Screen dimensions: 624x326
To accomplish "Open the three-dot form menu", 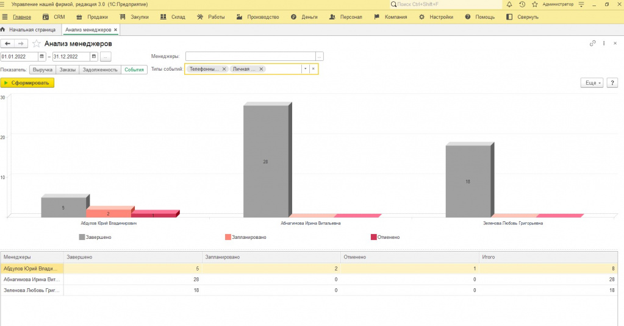I will click(604, 43).
